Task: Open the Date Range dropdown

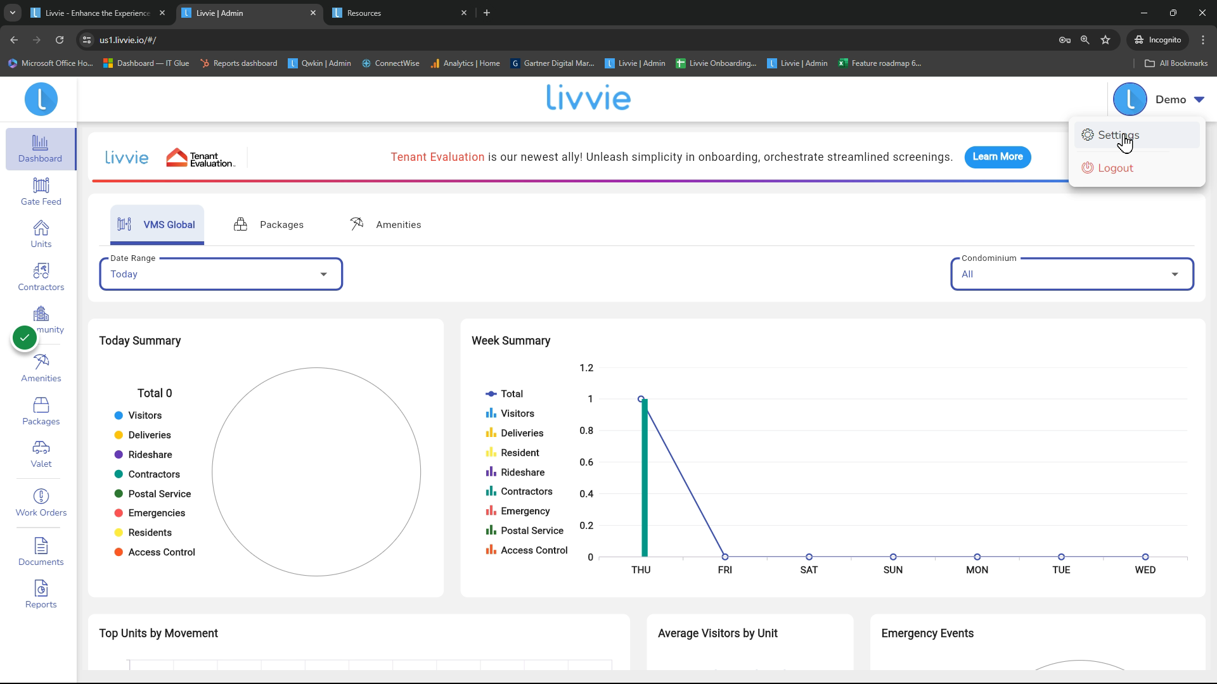Action: [221, 274]
